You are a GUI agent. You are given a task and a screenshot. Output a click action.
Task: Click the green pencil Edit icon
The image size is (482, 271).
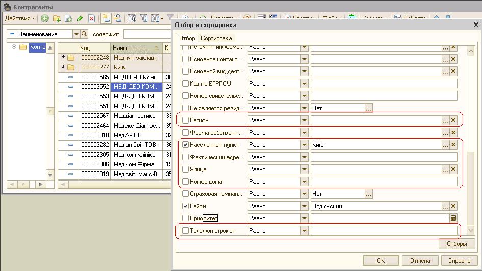[x=80, y=18]
